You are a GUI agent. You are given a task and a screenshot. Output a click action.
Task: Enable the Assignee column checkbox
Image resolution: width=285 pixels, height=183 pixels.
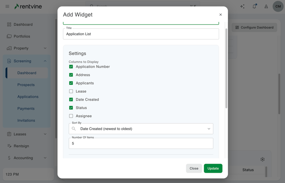point(71,116)
